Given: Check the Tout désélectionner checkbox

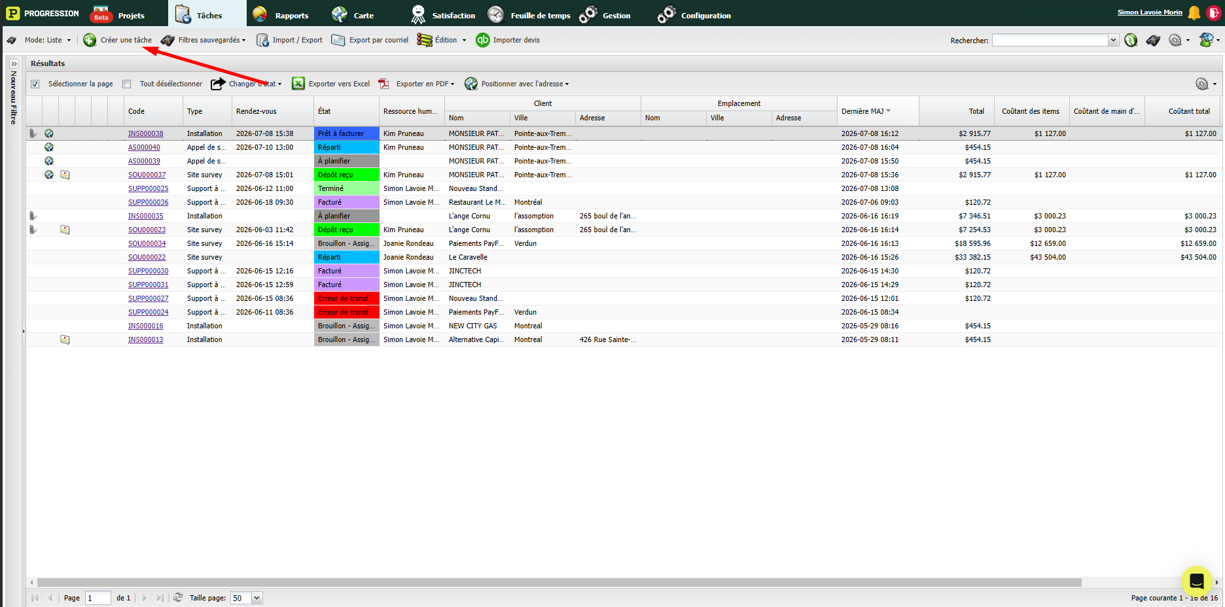Looking at the screenshot, I should click(127, 84).
